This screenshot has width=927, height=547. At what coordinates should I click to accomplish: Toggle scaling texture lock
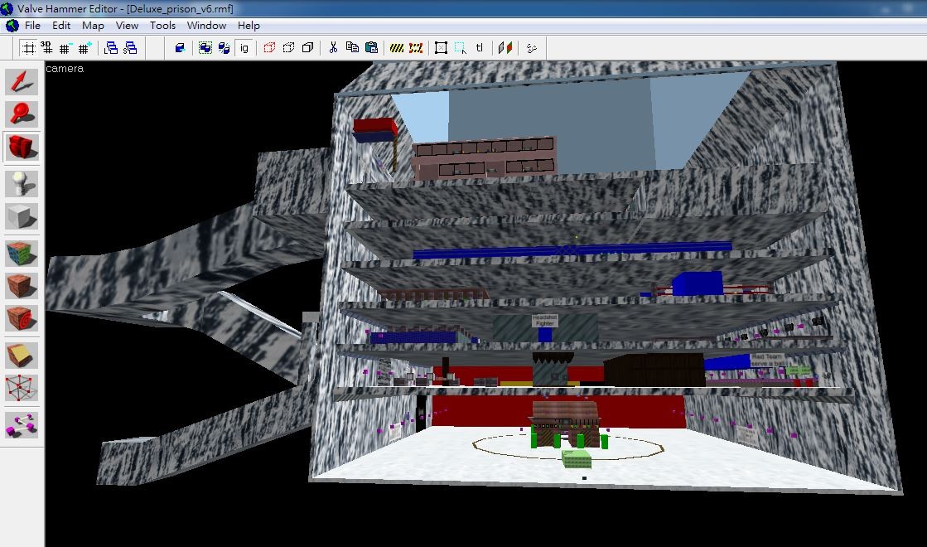point(505,48)
